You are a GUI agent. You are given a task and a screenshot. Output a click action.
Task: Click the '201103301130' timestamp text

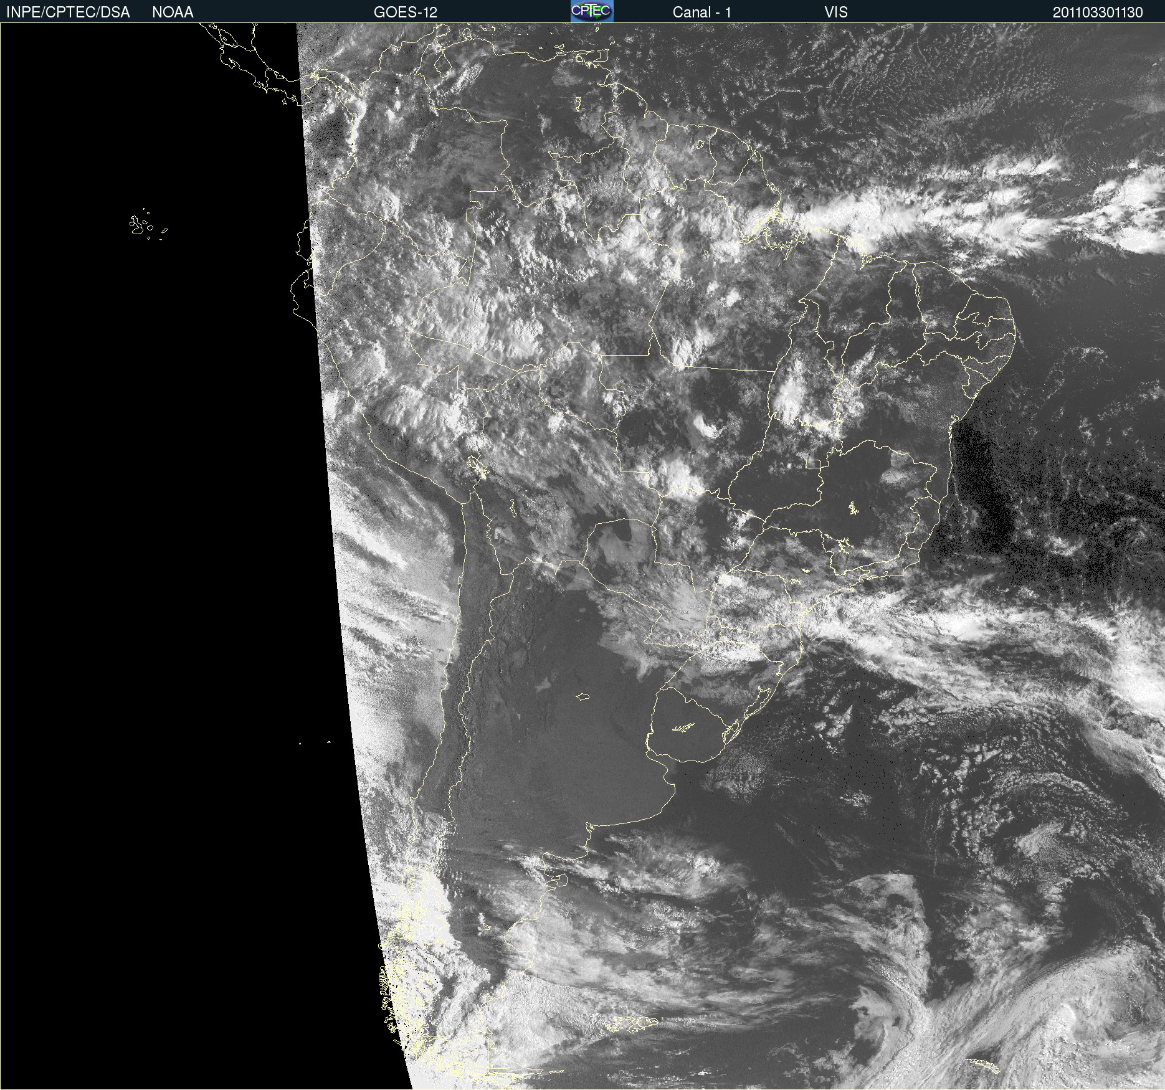[x=1098, y=12]
